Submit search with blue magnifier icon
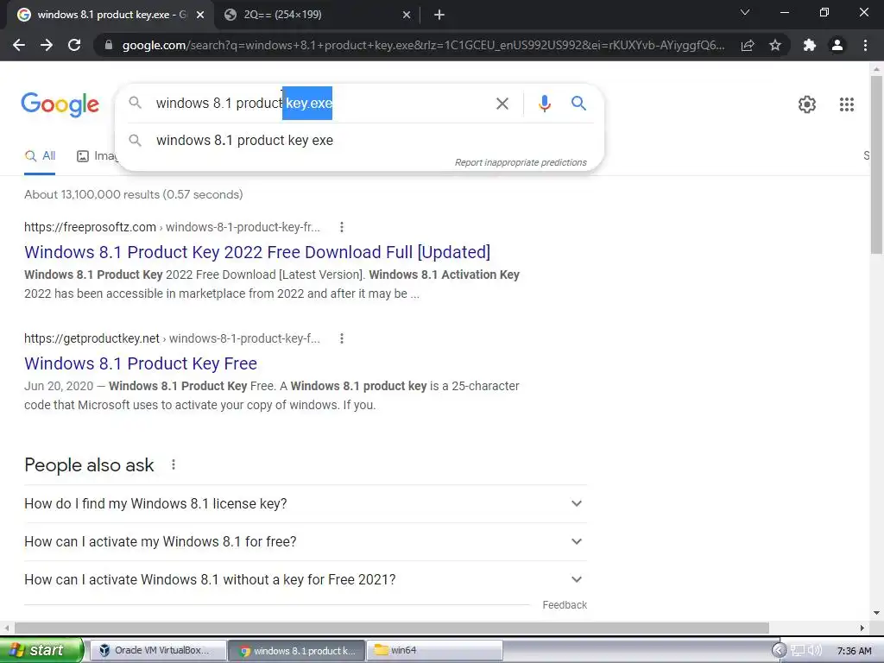Image resolution: width=884 pixels, height=663 pixels. [578, 104]
